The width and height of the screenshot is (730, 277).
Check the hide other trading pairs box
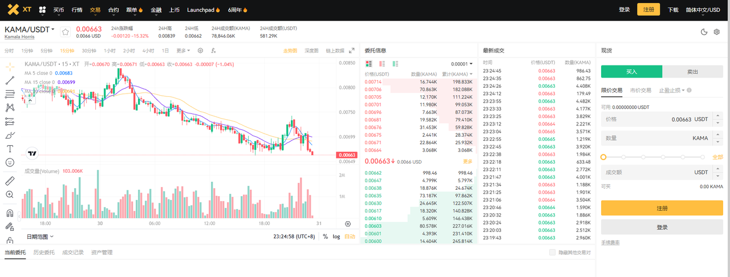point(552,252)
